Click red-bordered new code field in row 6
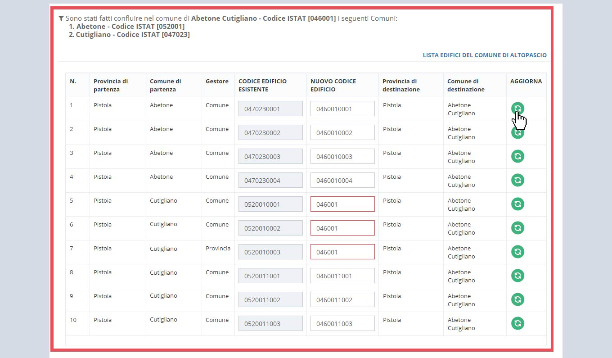This screenshot has height=358, width=612. (342, 228)
